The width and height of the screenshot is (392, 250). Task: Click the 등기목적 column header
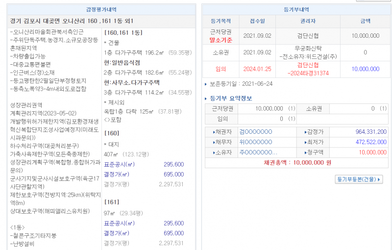(220, 22)
